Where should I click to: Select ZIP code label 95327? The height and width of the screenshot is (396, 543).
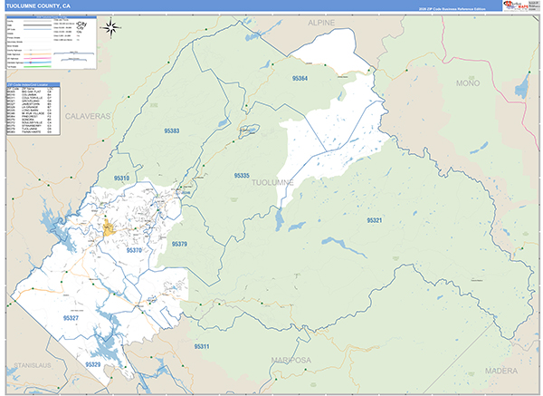[71, 318]
